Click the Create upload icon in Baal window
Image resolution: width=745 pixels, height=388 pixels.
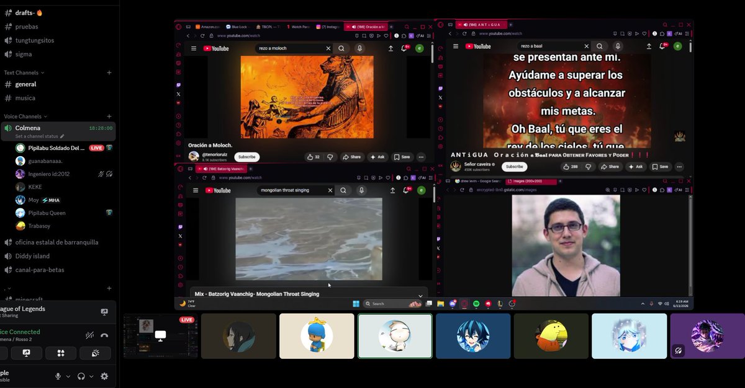649,46
